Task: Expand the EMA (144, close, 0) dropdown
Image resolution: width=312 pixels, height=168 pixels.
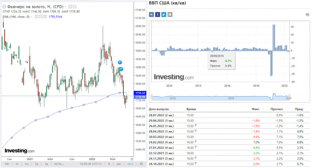Action: pyautogui.click(x=32, y=16)
